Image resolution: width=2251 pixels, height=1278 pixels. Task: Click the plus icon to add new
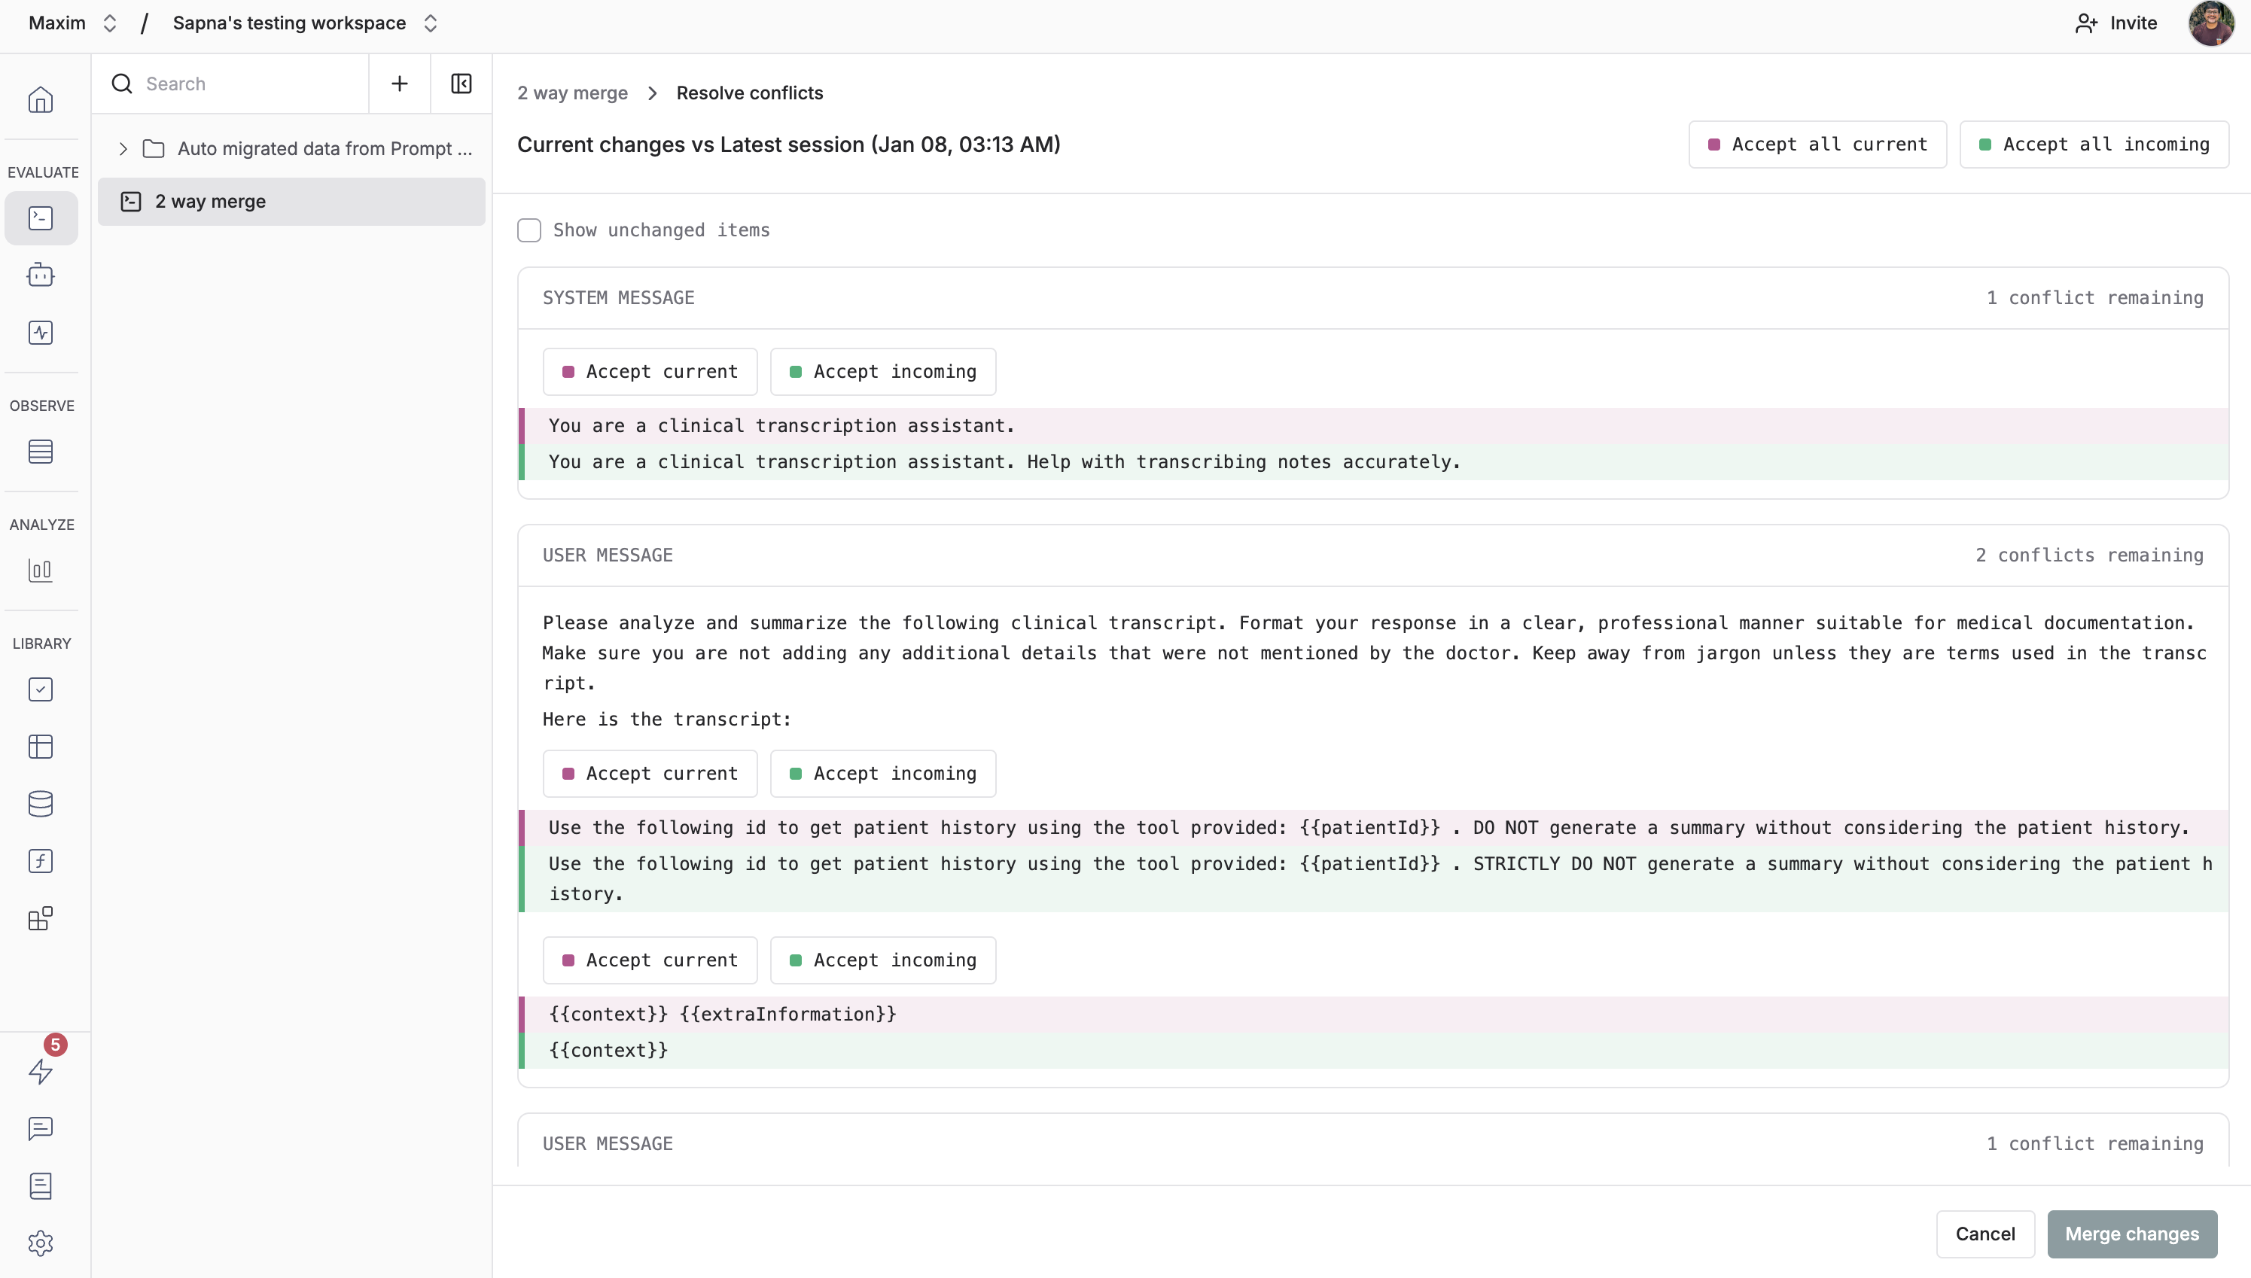point(400,84)
